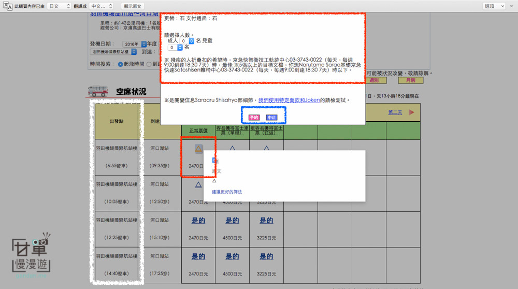Image resolution: width=518 pixels, height=289 pixels.
Task: Open the special terms and Joken link
Action: [x=289, y=100]
